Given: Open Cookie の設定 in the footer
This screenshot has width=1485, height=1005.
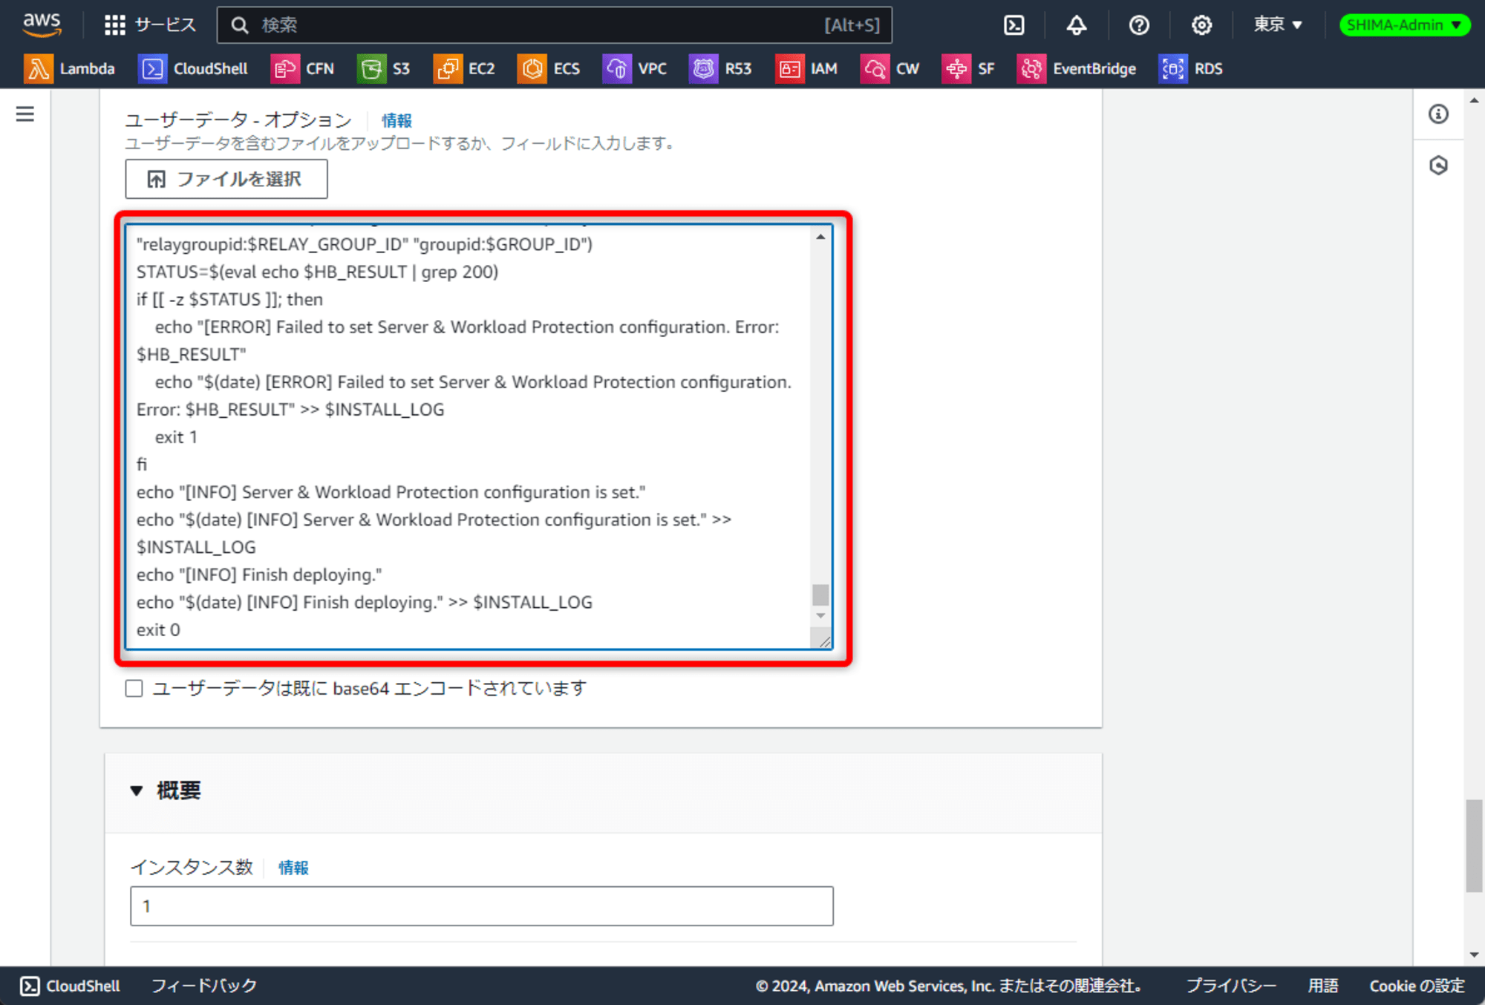Looking at the screenshot, I should tap(1417, 986).
